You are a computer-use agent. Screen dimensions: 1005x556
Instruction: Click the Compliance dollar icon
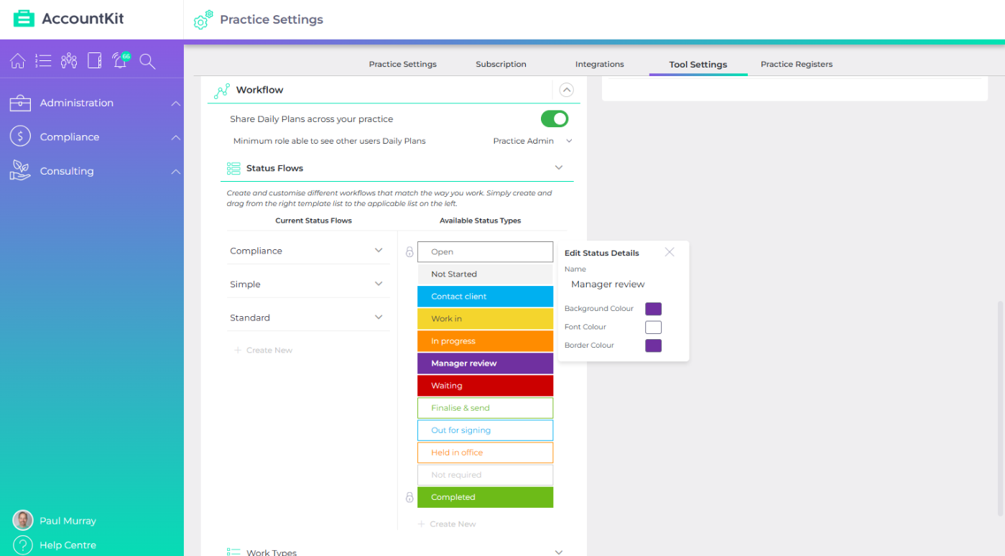click(20, 136)
